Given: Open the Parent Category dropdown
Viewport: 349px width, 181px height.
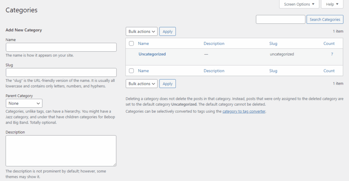Looking at the screenshot, I should (x=24, y=103).
